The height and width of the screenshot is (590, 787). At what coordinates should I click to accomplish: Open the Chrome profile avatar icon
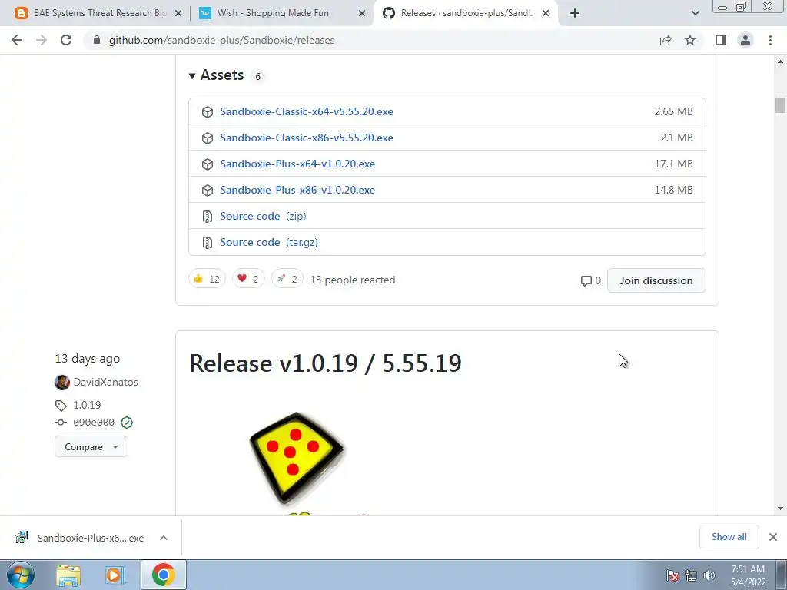745,40
